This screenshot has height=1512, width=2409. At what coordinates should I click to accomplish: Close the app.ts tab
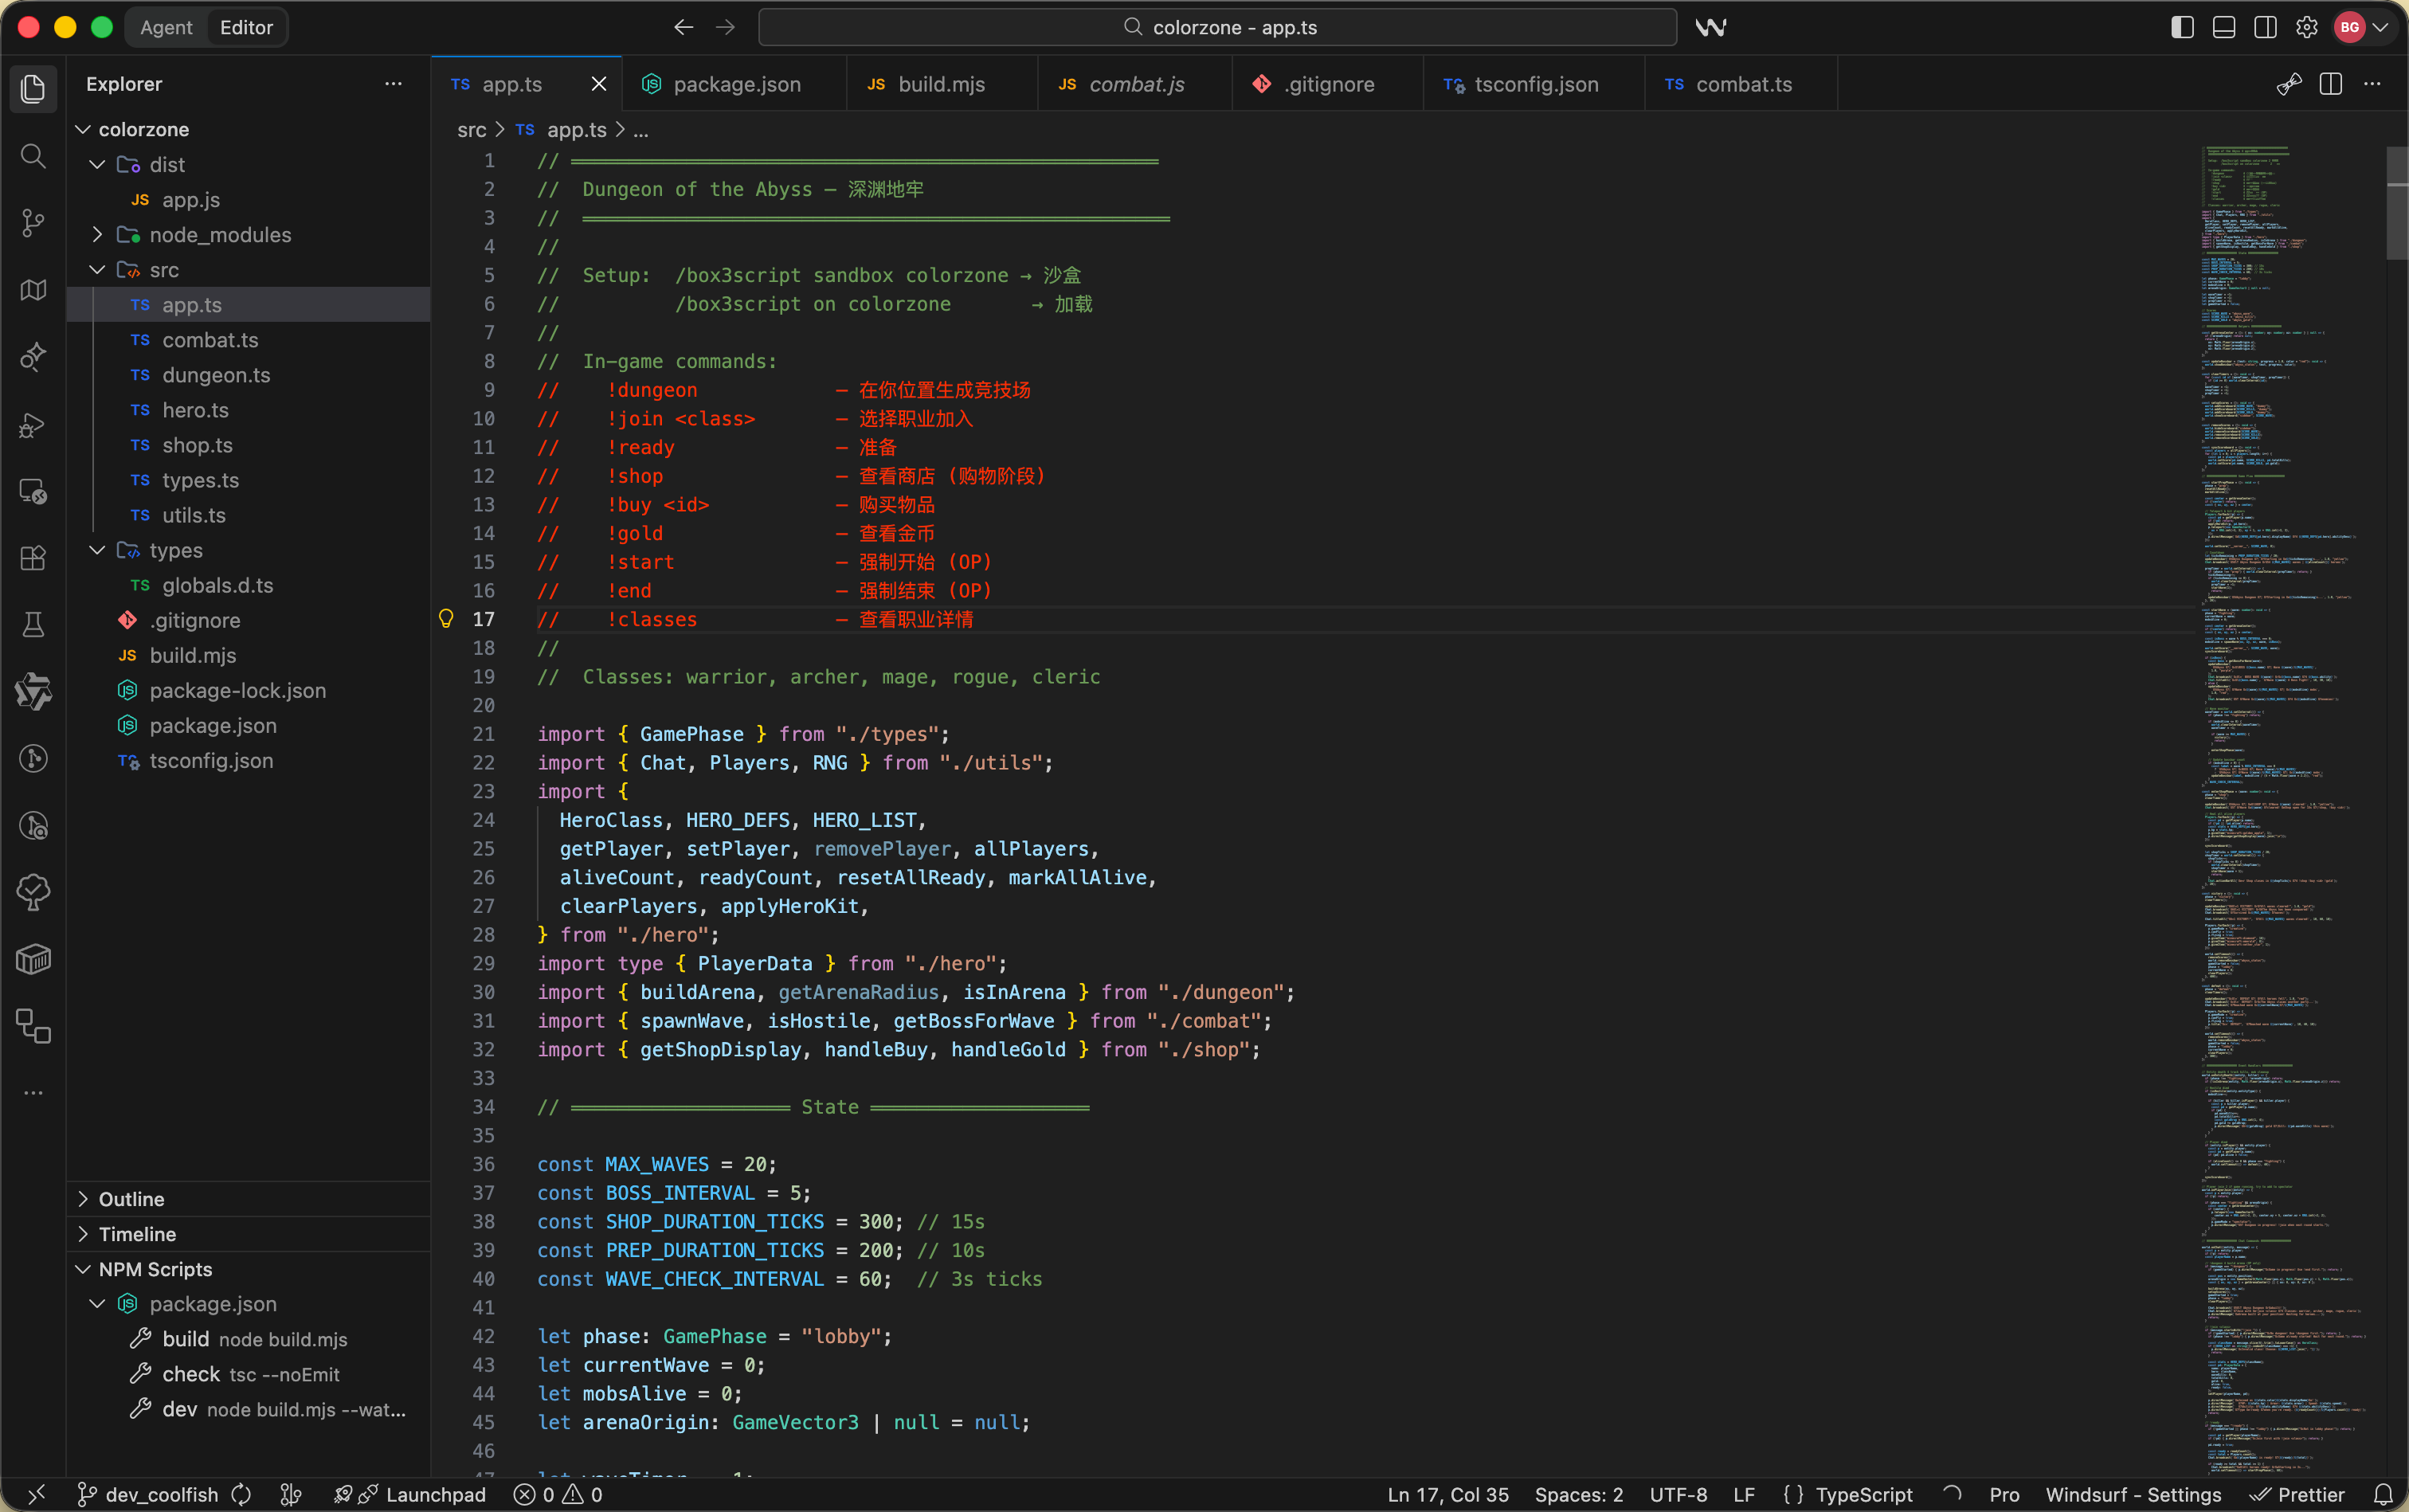599,84
